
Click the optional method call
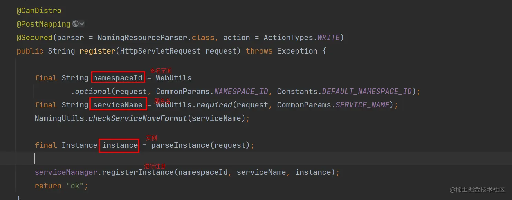point(93,92)
